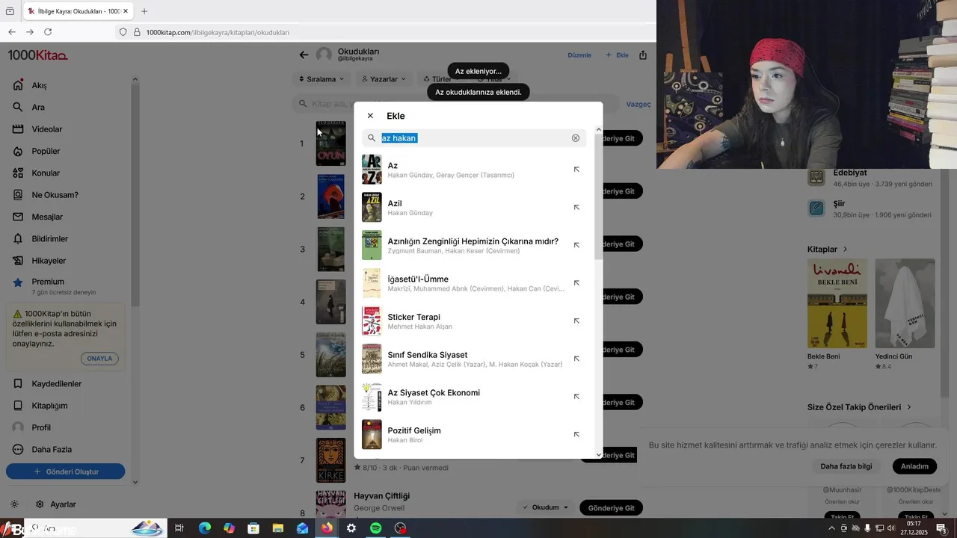Viewport: 957px width, 538px height.
Task: Click the Kitaplığım icon in sidebar
Action: pyautogui.click(x=18, y=406)
